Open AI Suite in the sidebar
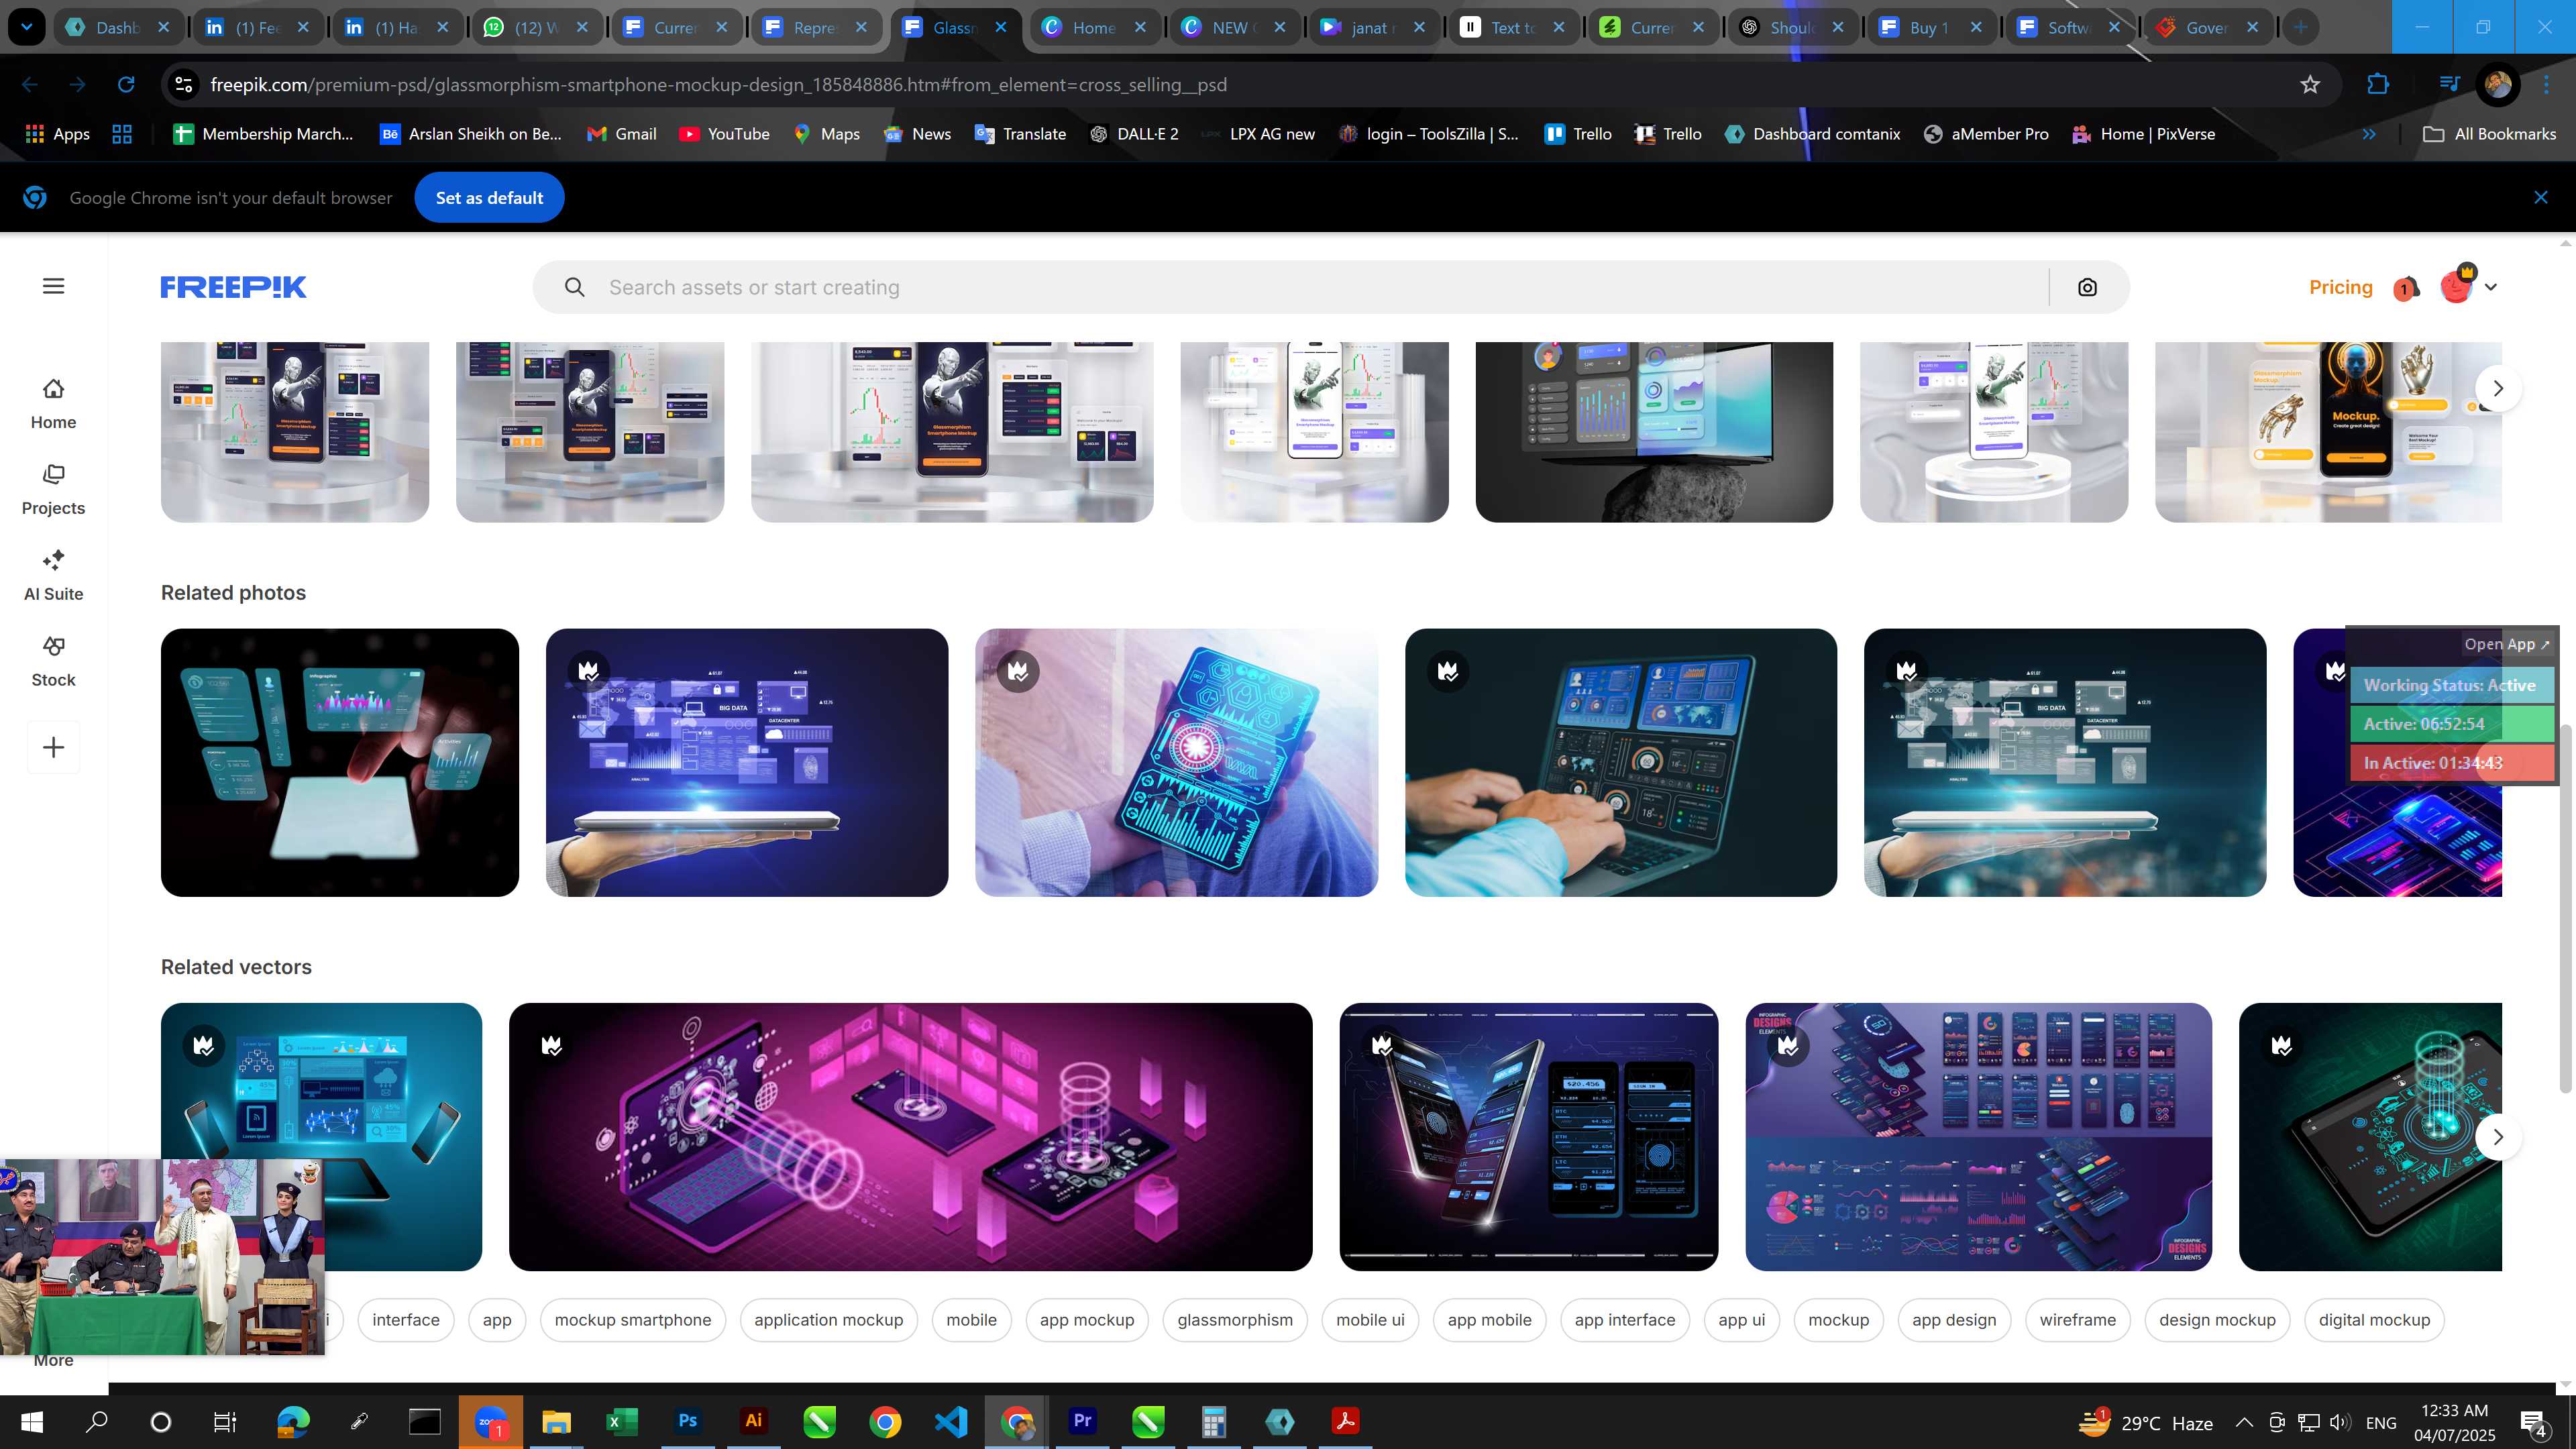This screenshot has height=1449, width=2576. [x=53, y=575]
